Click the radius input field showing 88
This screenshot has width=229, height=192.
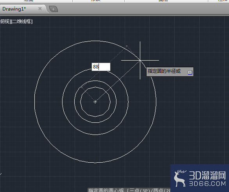(101, 67)
